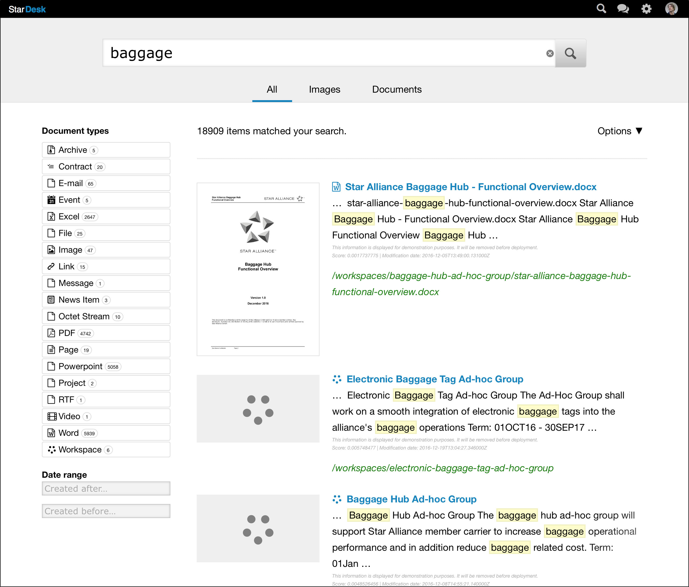Viewport: 689px width, 587px height.
Task: Switch to the Images tab
Action: click(x=324, y=89)
